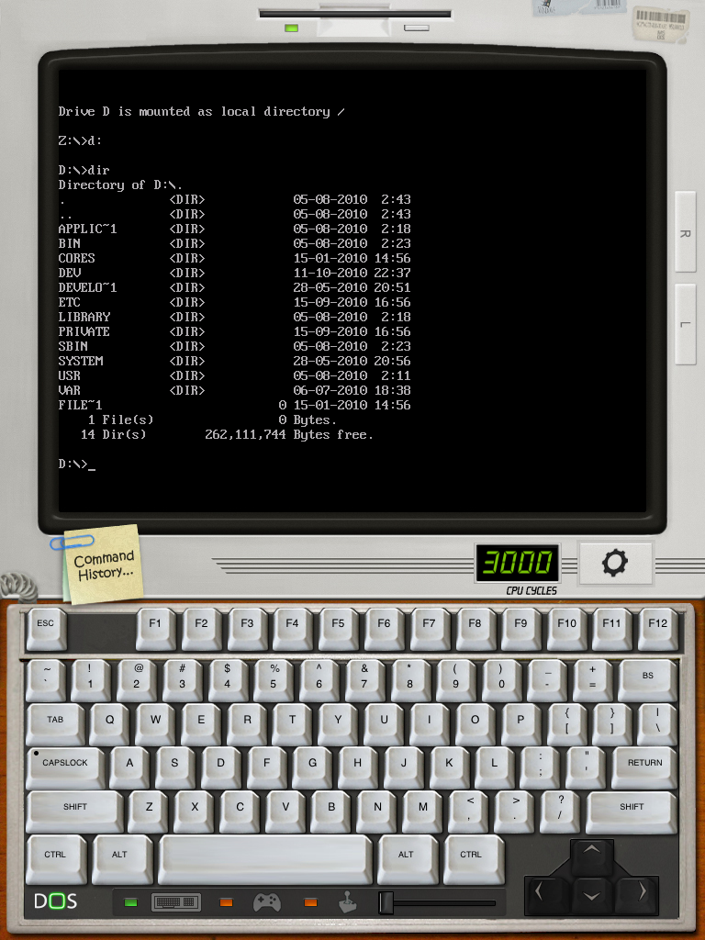
Task: Click the R side tab
Action: (685, 232)
